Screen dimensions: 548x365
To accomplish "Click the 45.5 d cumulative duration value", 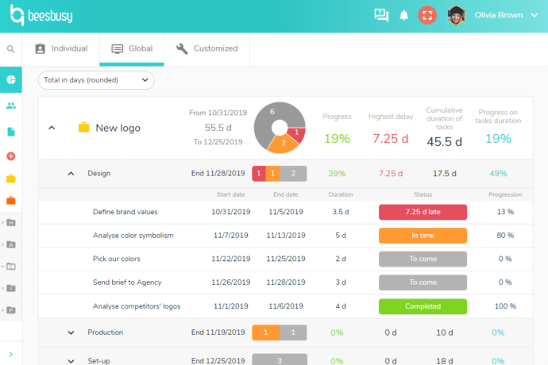I will click(444, 142).
